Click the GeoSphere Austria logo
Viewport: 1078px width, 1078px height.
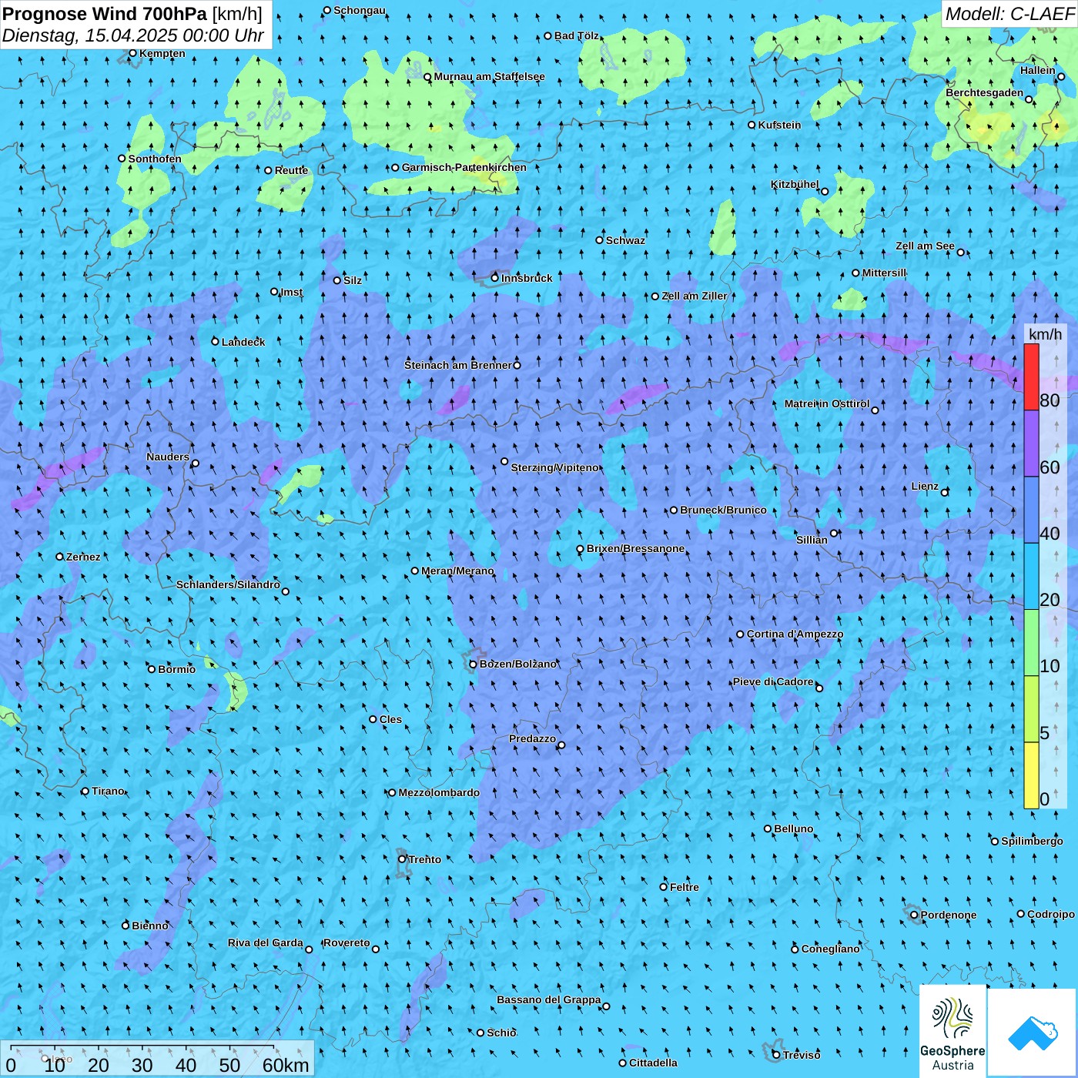(952, 1031)
